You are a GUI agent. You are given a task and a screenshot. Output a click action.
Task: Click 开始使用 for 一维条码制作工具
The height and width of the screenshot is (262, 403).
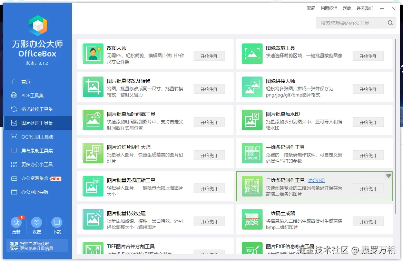368,155
